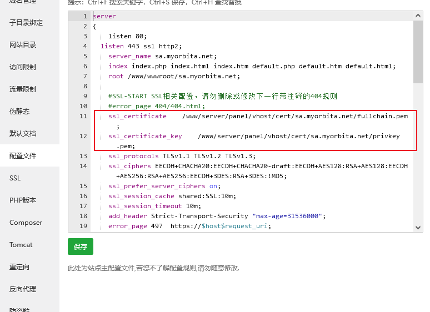Select the 流量限制 sidebar item

[22, 89]
